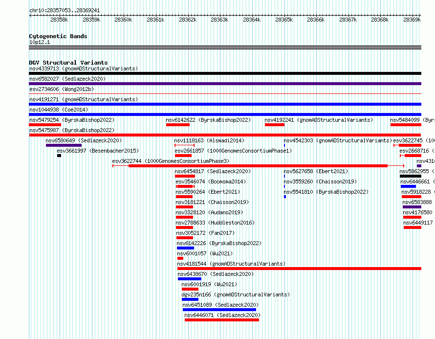This screenshot has width=435, height=339.
Task: Click the gray 10p12.1 cytogenetic band bar
Action: [225, 47]
